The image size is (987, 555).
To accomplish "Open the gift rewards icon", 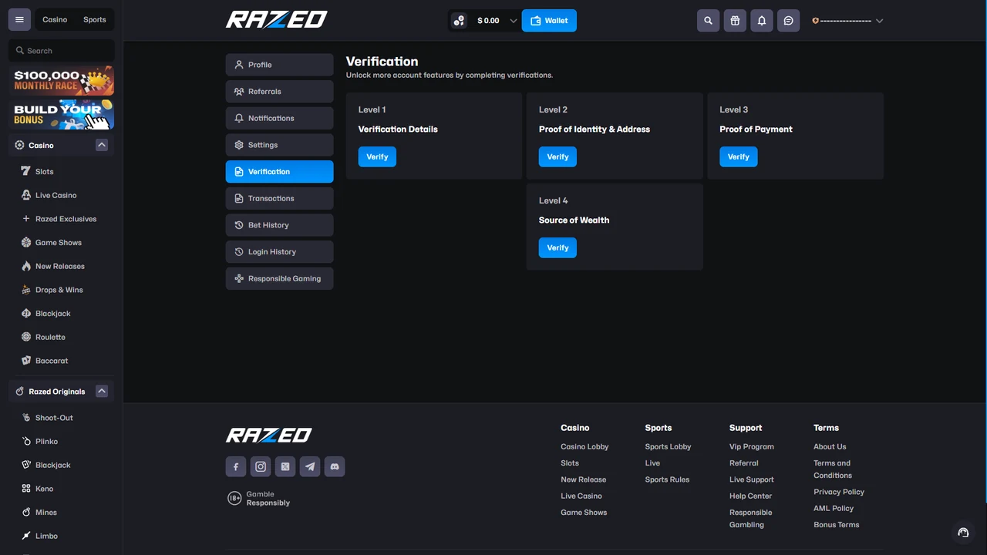I will [735, 21].
